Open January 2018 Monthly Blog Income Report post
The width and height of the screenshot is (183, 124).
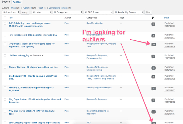click(x=31, y=89)
